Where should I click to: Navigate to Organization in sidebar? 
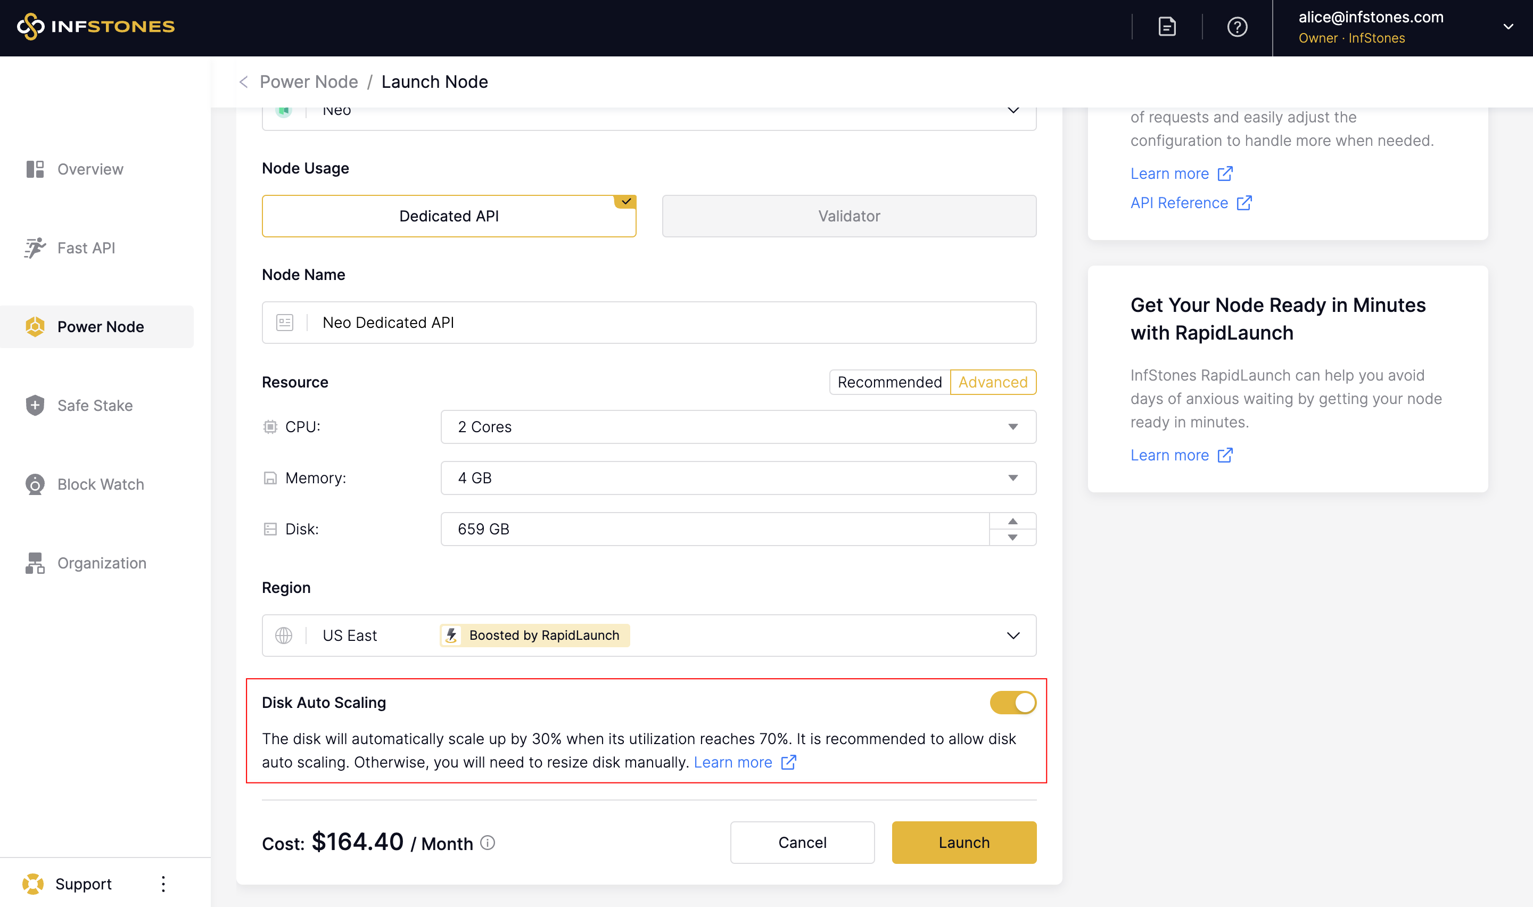[102, 563]
